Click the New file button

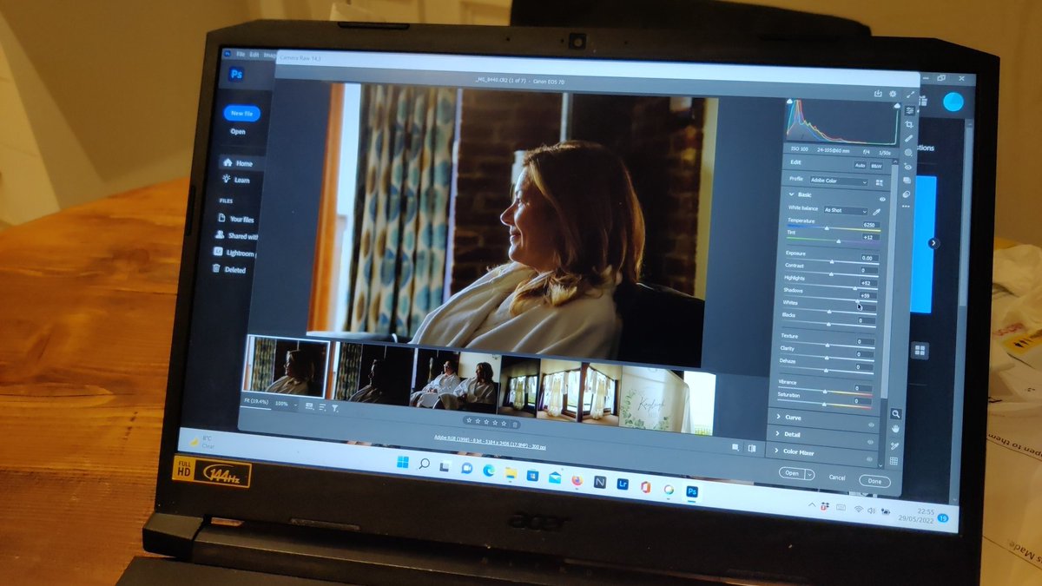coord(241,113)
